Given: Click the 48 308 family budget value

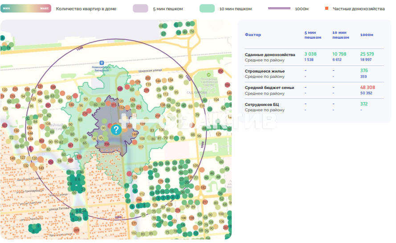Looking at the screenshot, I should point(367,88).
